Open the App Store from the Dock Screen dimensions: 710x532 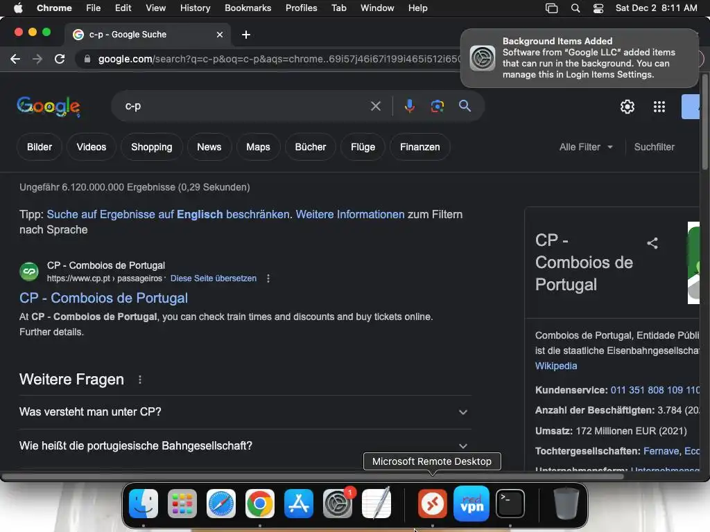299,504
